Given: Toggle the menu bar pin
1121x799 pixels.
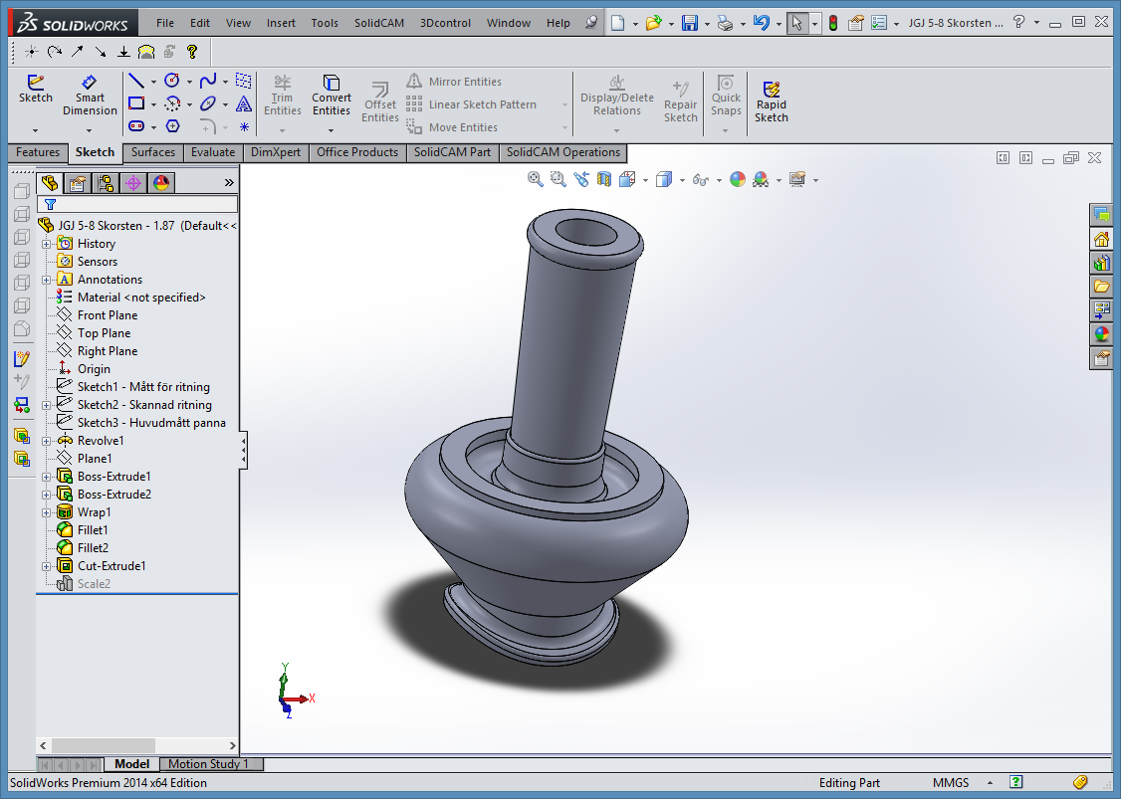Looking at the screenshot, I should click(591, 23).
